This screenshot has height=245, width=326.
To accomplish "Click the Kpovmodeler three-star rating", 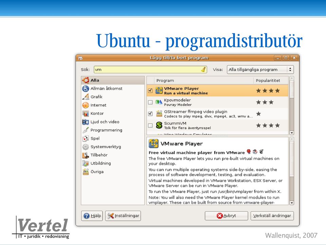I will (265, 102).
